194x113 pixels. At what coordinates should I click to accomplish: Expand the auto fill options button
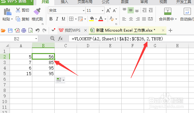(x=60, y=80)
